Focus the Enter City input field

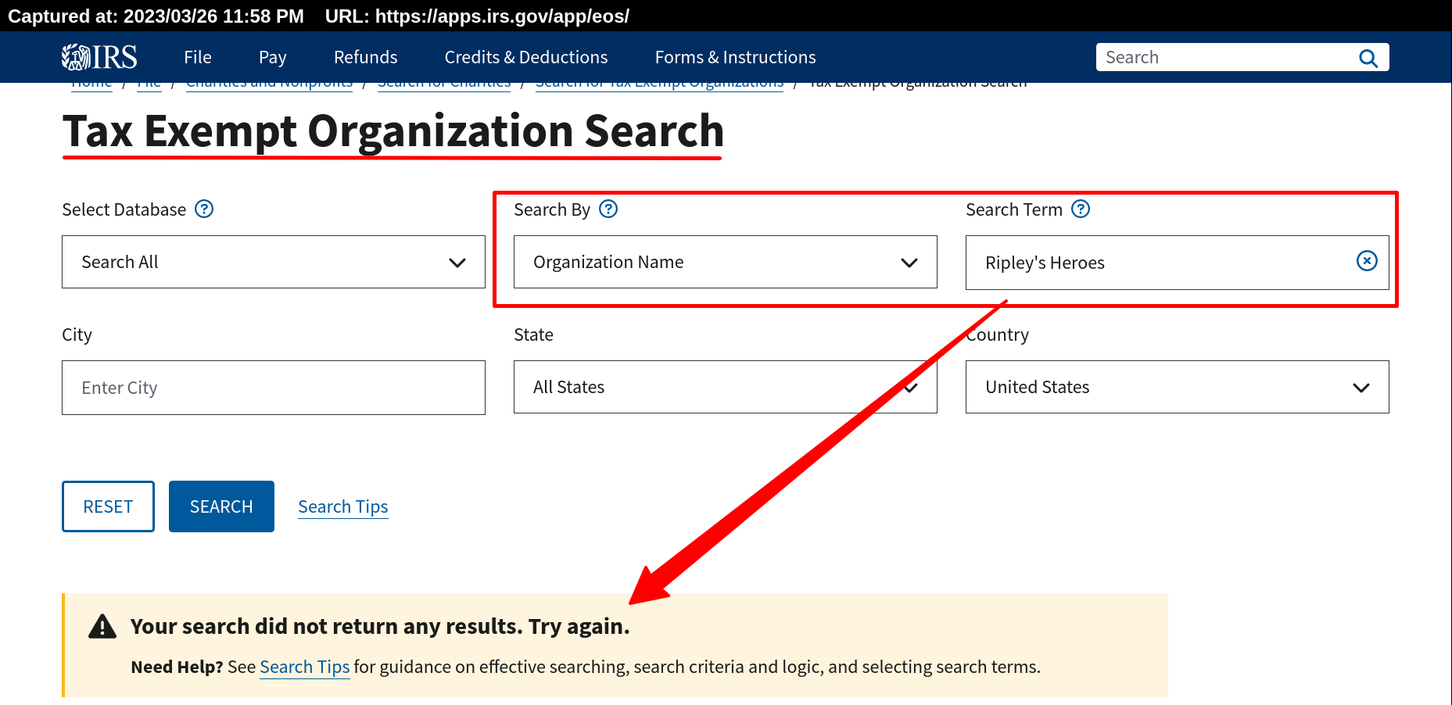(x=274, y=388)
